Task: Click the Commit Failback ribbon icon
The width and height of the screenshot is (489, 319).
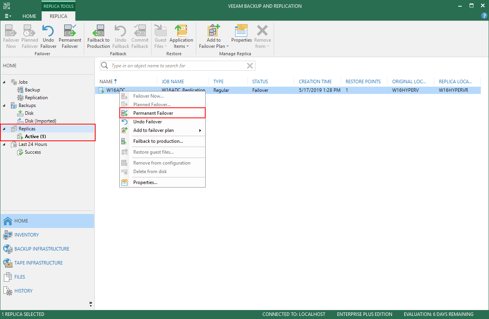Action: [x=140, y=36]
